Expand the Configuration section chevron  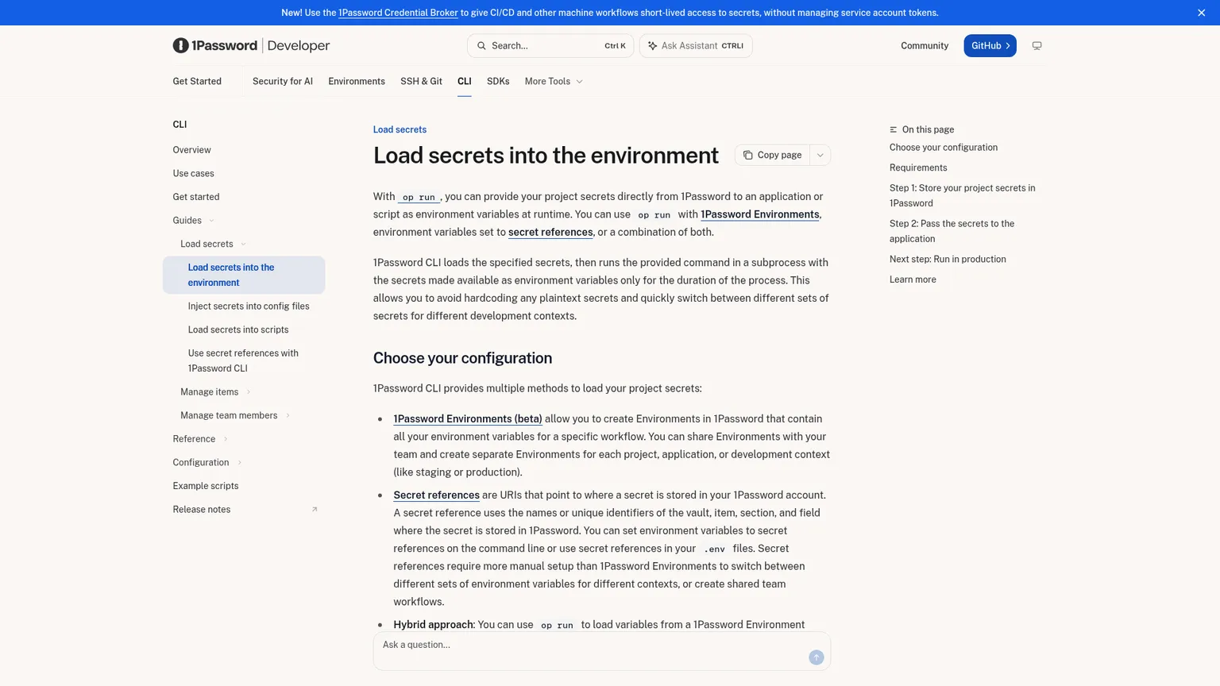[239, 463]
